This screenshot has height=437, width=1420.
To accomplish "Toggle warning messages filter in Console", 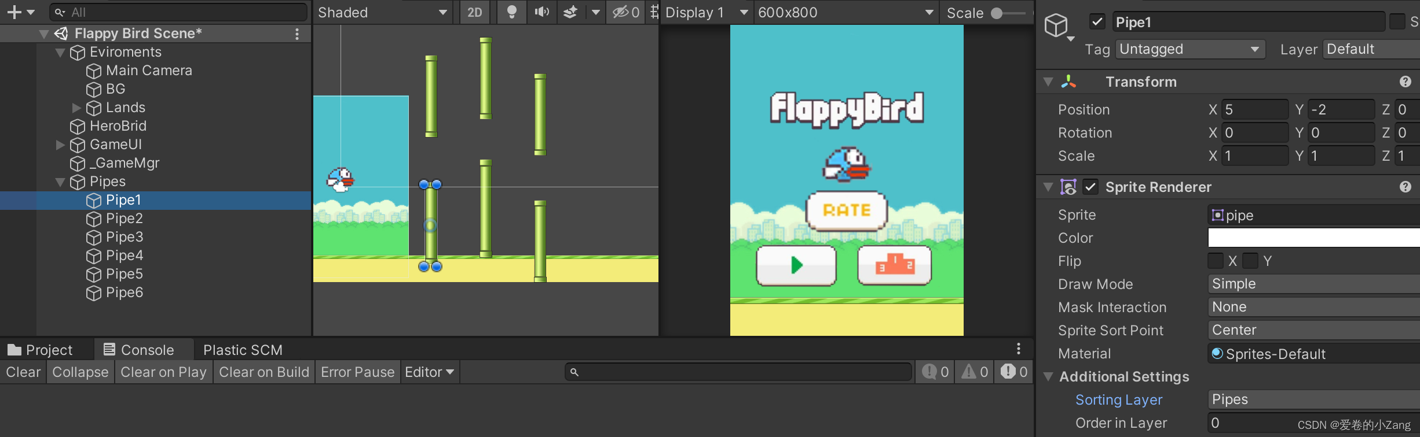I will pyautogui.click(x=975, y=372).
